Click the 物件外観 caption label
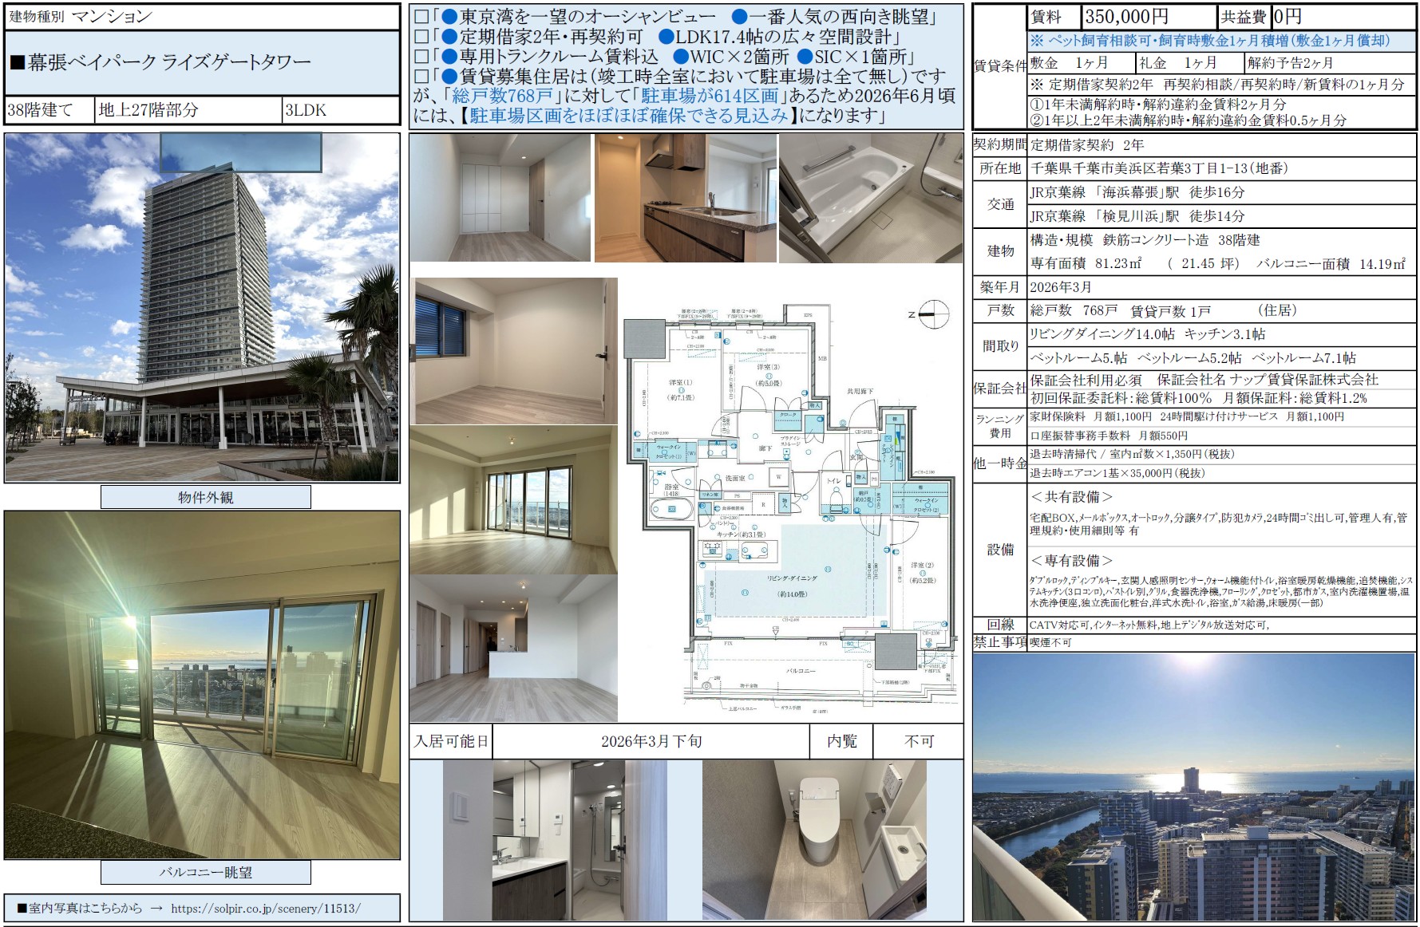Viewport: 1420px width, 927px height. click(205, 497)
